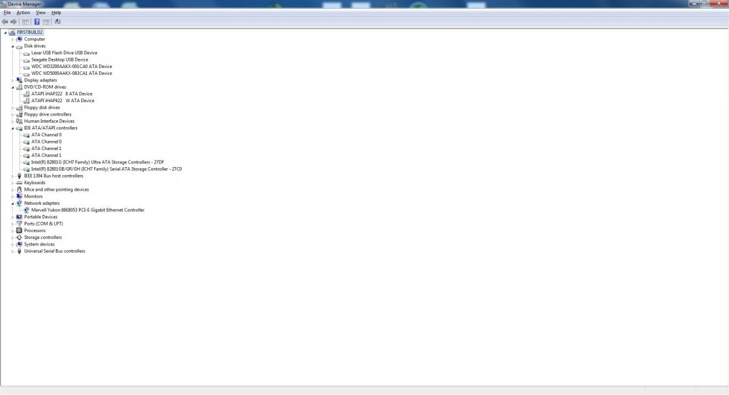
Task: Click the Back arrow toolbar icon
Action: coord(5,22)
